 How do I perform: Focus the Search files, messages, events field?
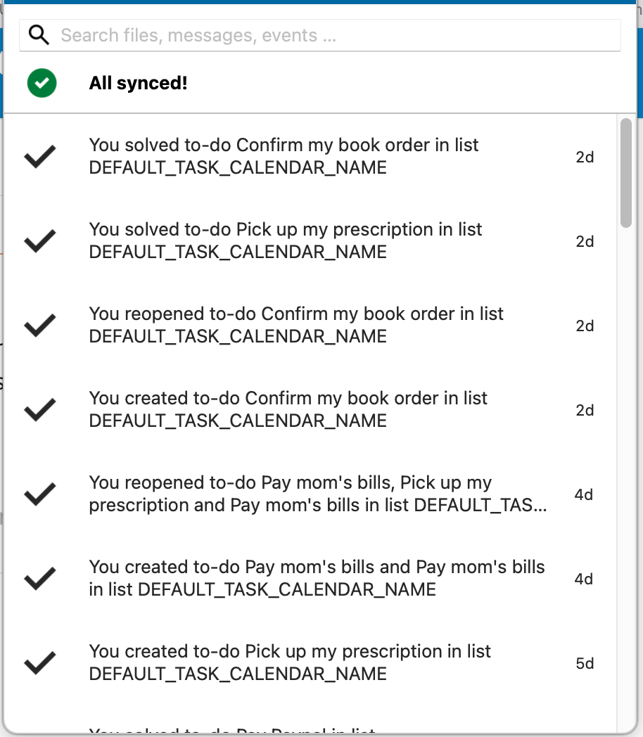pos(338,35)
